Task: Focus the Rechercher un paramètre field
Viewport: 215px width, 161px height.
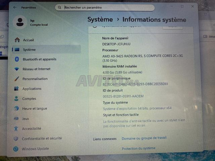Action: pyautogui.click(x=105, y=7)
